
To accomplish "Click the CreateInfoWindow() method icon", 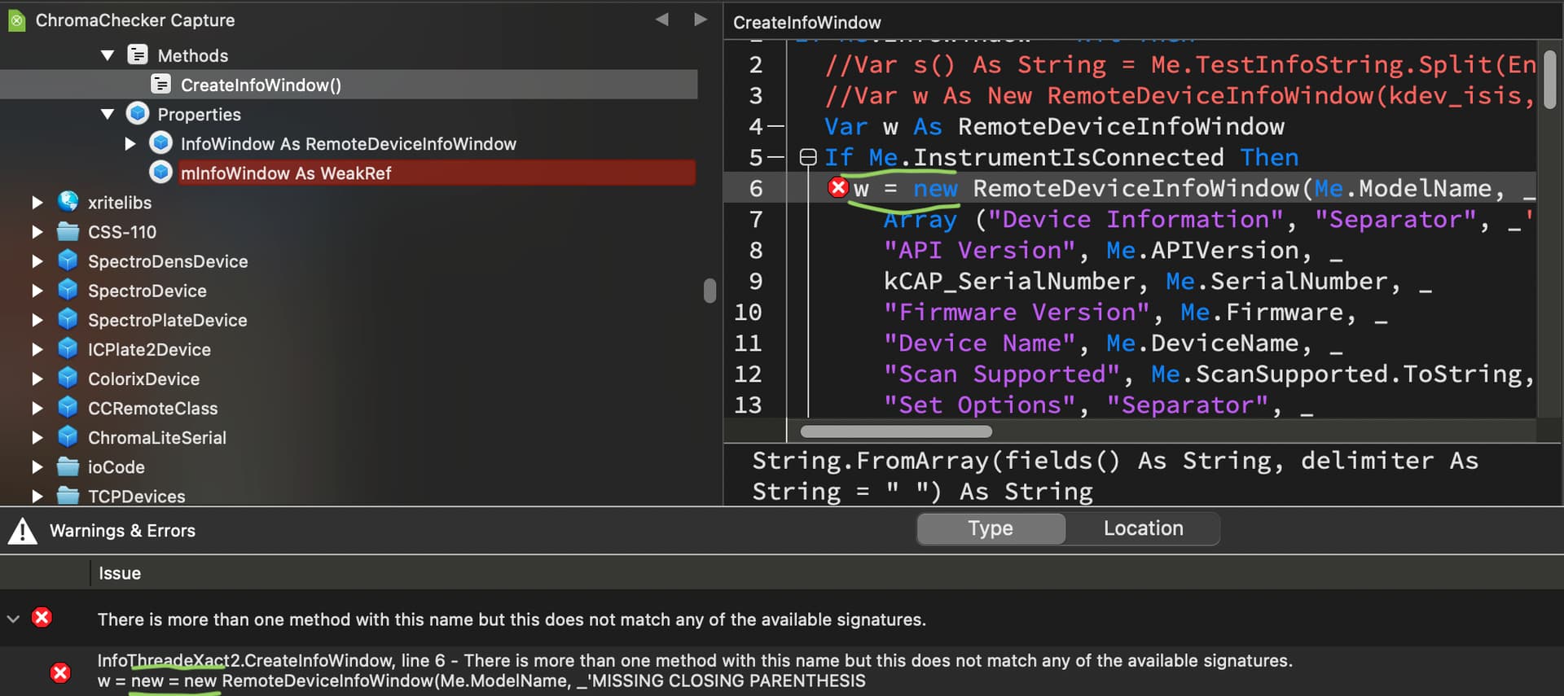I will coord(161,85).
